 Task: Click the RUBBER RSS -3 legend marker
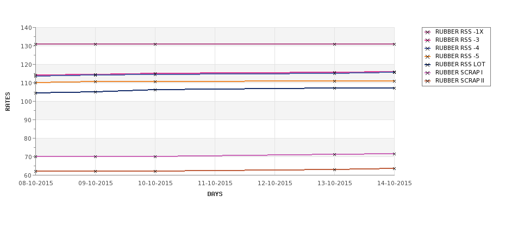pos(428,40)
